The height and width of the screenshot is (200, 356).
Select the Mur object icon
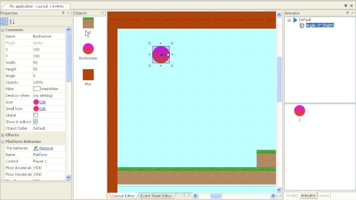pos(88,75)
